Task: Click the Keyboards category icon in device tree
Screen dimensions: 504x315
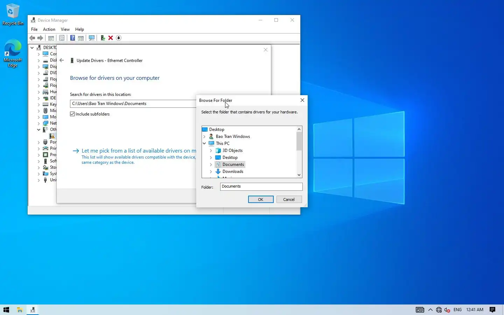Action: [x=45, y=104]
